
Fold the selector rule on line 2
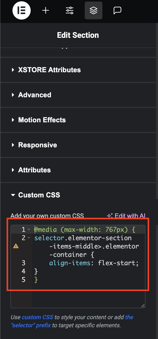point(29,238)
